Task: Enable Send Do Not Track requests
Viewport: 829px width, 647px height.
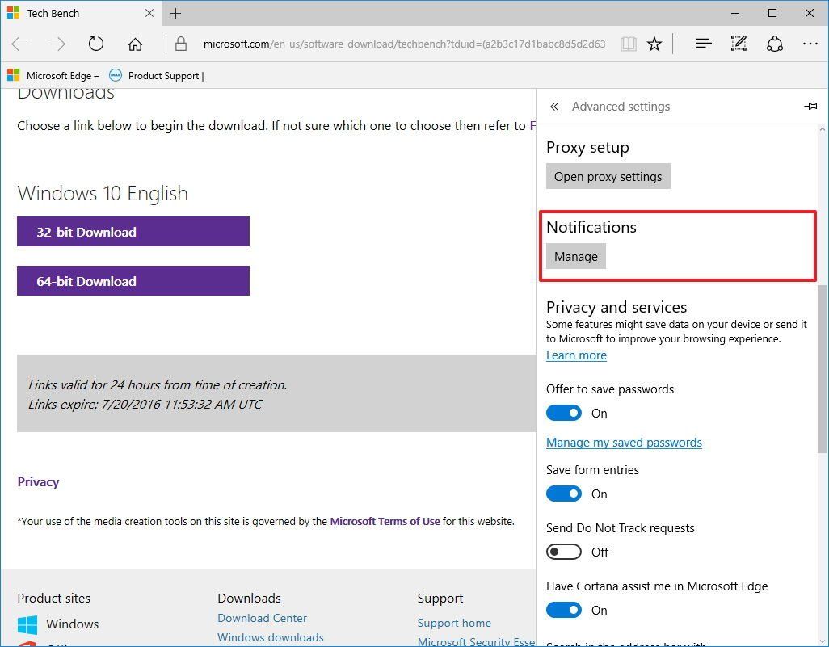Action: [x=564, y=552]
